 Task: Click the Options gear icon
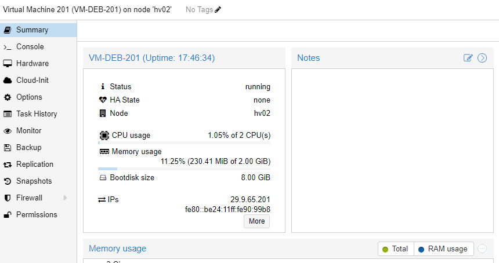click(8, 97)
